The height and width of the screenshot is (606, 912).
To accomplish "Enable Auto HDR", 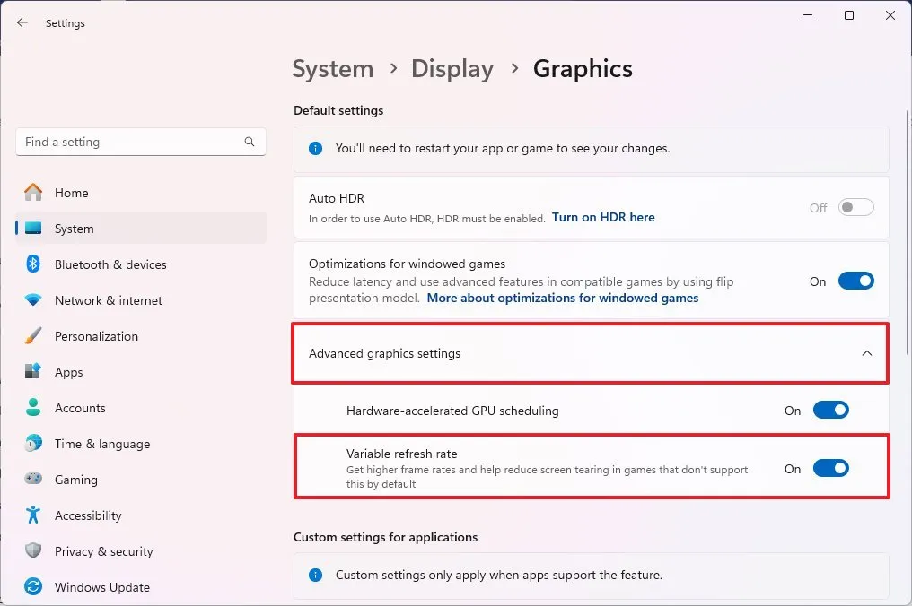I will coord(855,207).
